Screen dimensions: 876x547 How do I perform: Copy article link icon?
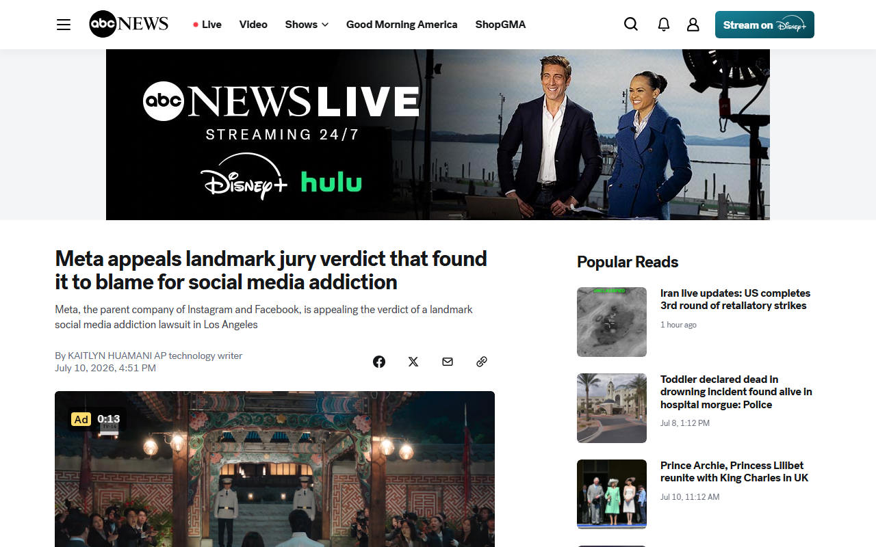pos(482,362)
